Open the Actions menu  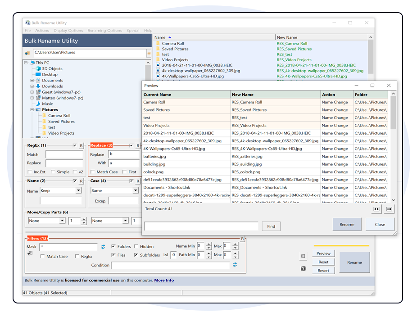pos(42,31)
